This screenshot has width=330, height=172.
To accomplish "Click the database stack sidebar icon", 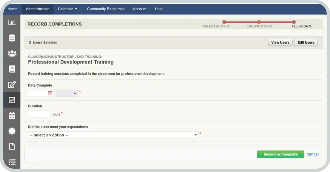I will coord(12,38).
